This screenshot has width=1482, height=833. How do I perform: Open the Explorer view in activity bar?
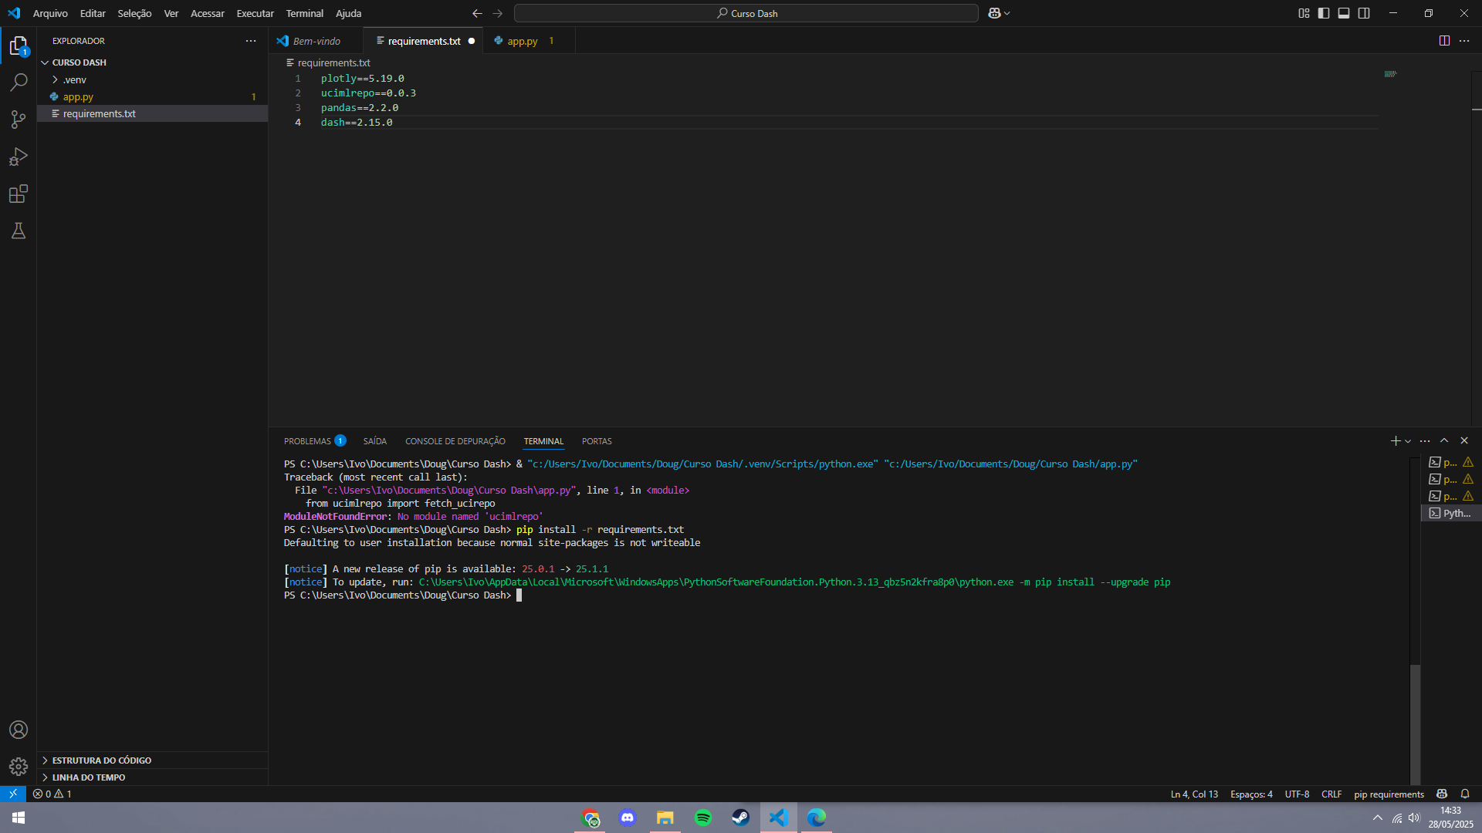click(x=19, y=46)
